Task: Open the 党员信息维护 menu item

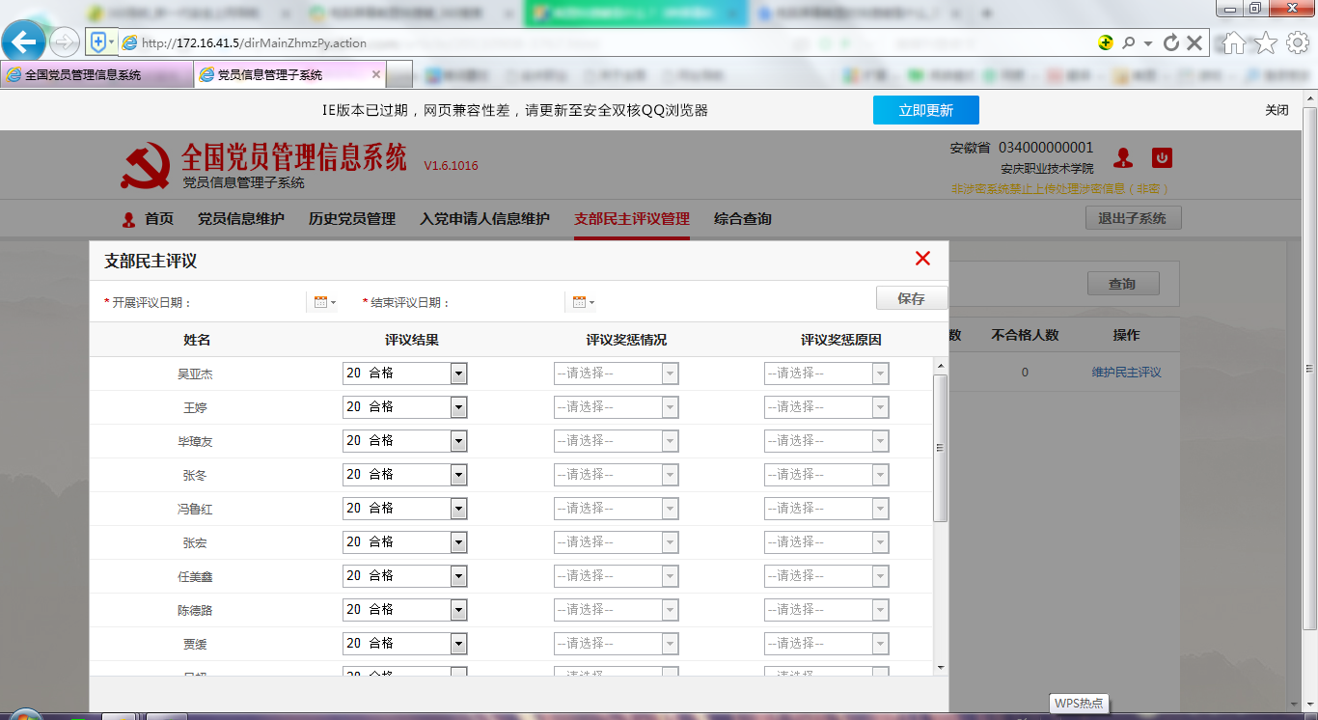Action: tap(240, 219)
